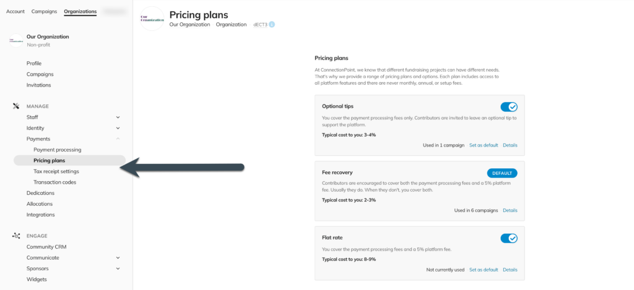Viewport: 634px width, 290px height.
Task: Click the Manage tools wrench icon
Action: point(16,106)
